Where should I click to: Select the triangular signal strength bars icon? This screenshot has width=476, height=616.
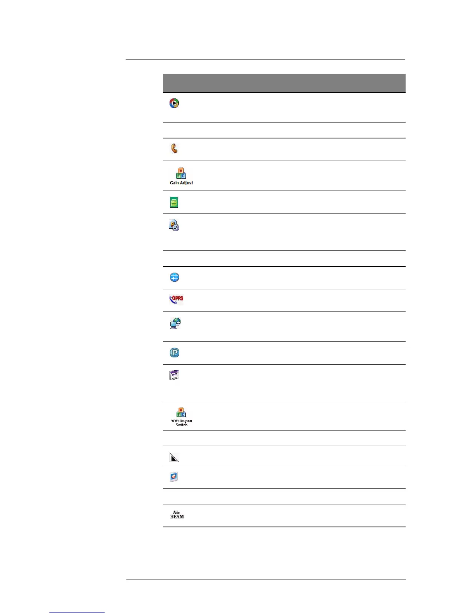pos(174,457)
